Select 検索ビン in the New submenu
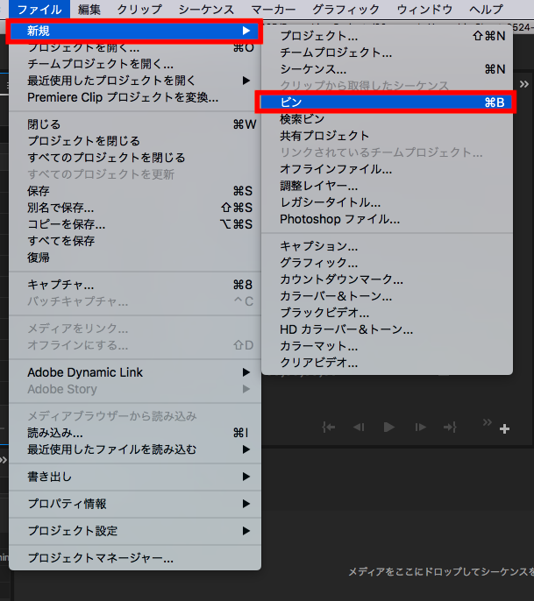534x601 pixels. click(387, 119)
